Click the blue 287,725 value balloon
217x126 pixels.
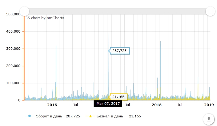(x=119, y=51)
